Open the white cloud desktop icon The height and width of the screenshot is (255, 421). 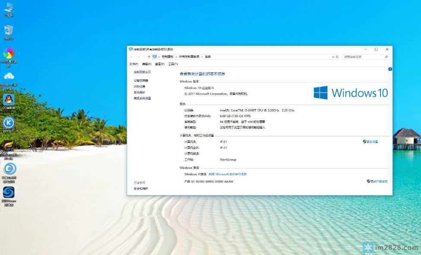(x=9, y=76)
